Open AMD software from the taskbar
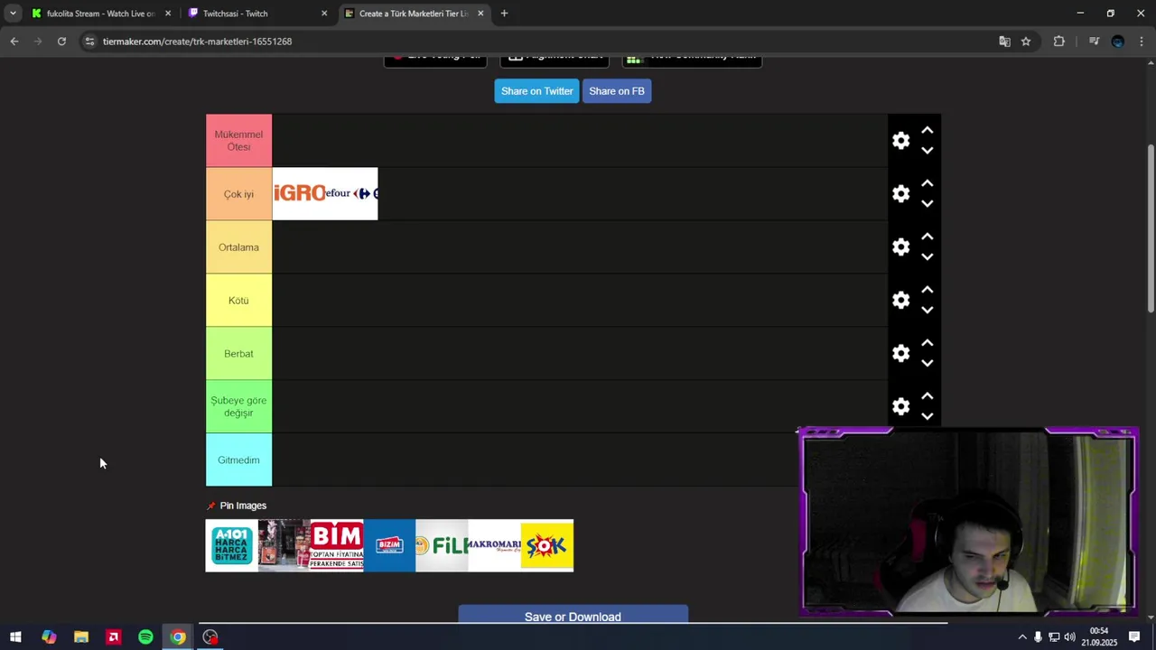 click(x=113, y=637)
